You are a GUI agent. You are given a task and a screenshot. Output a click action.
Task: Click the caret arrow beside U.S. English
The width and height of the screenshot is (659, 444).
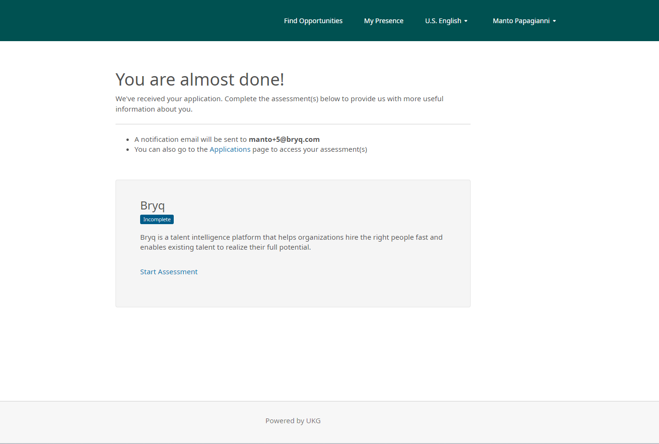[x=466, y=21]
